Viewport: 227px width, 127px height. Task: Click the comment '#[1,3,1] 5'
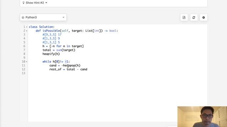(51, 42)
